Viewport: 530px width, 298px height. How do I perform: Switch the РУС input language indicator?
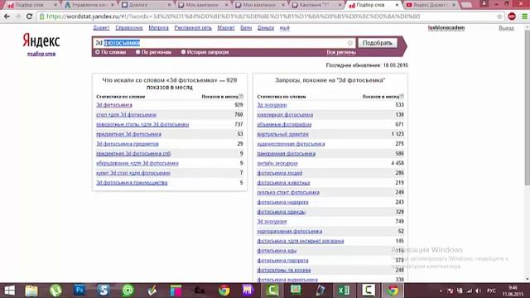click(x=491, y=291)
